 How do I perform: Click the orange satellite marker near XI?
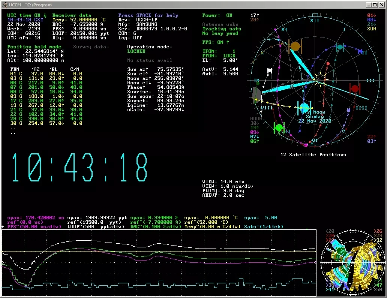tap(295, 46)
